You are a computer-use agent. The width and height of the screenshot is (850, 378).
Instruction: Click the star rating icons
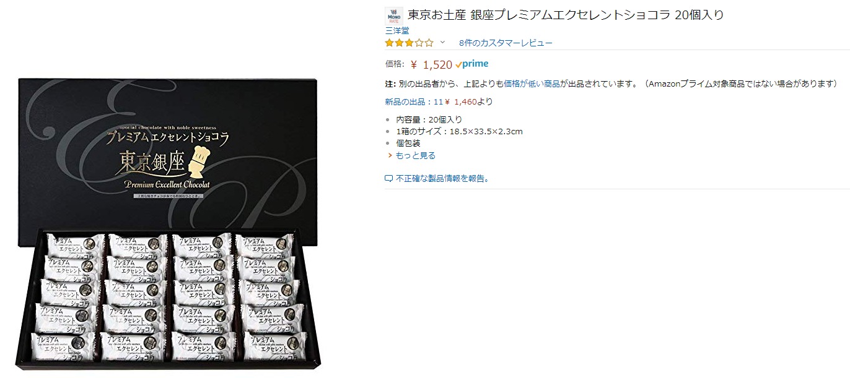pos(409,43)
